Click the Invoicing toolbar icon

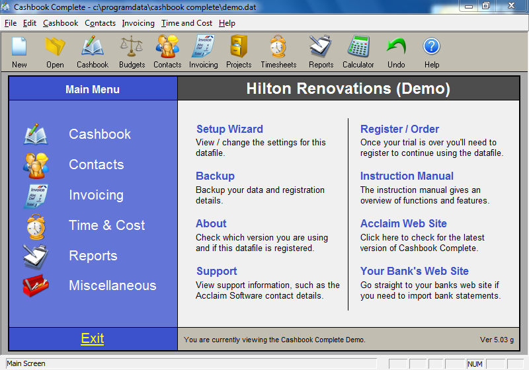pos(204,47)
